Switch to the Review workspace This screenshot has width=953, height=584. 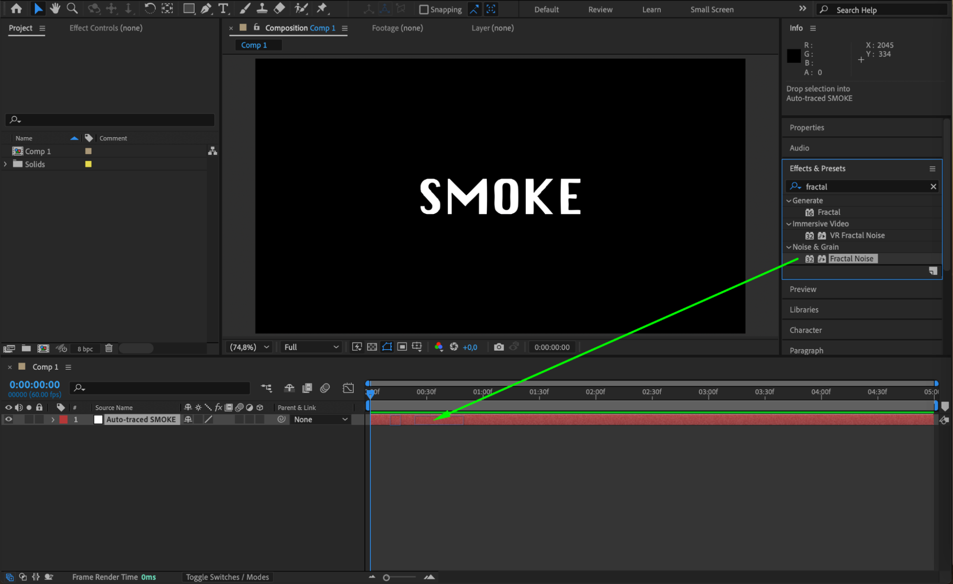point(600,9)
